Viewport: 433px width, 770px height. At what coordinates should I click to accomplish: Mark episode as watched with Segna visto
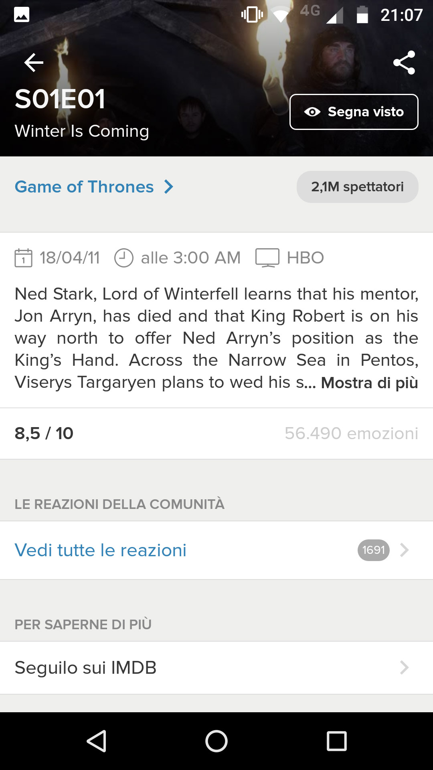(354, 112)
